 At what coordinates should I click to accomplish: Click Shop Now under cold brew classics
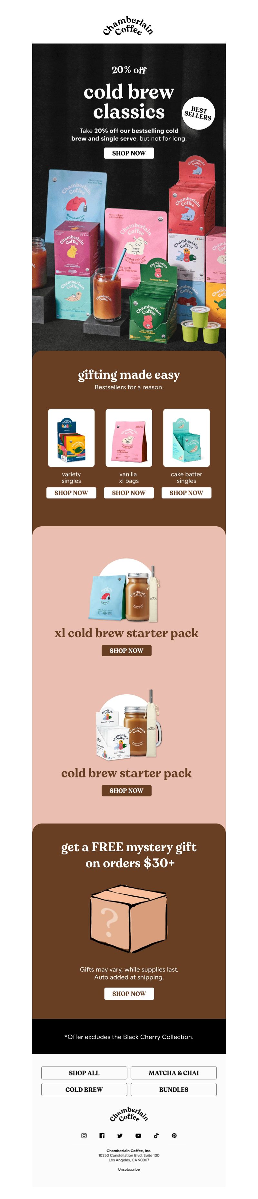coord(129,153)
